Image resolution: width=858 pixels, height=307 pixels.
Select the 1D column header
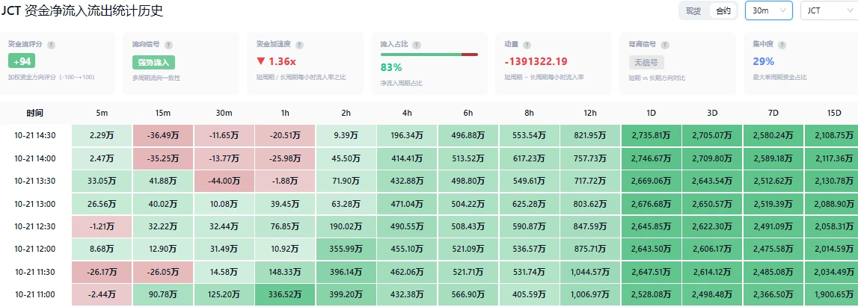pyautogui.click(x=651, y=113)
